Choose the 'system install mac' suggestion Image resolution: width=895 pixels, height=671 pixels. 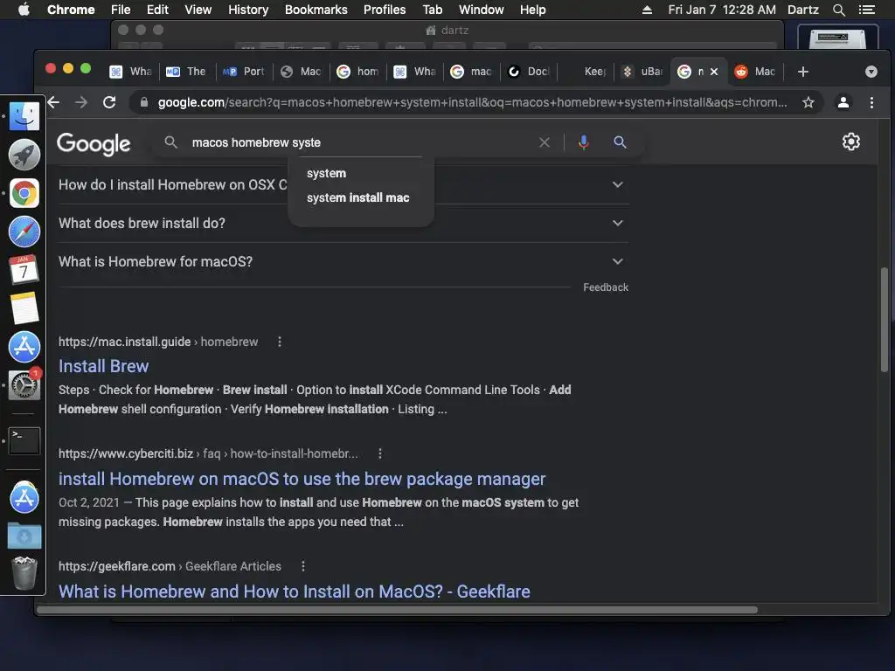click(x=357, y=198)
